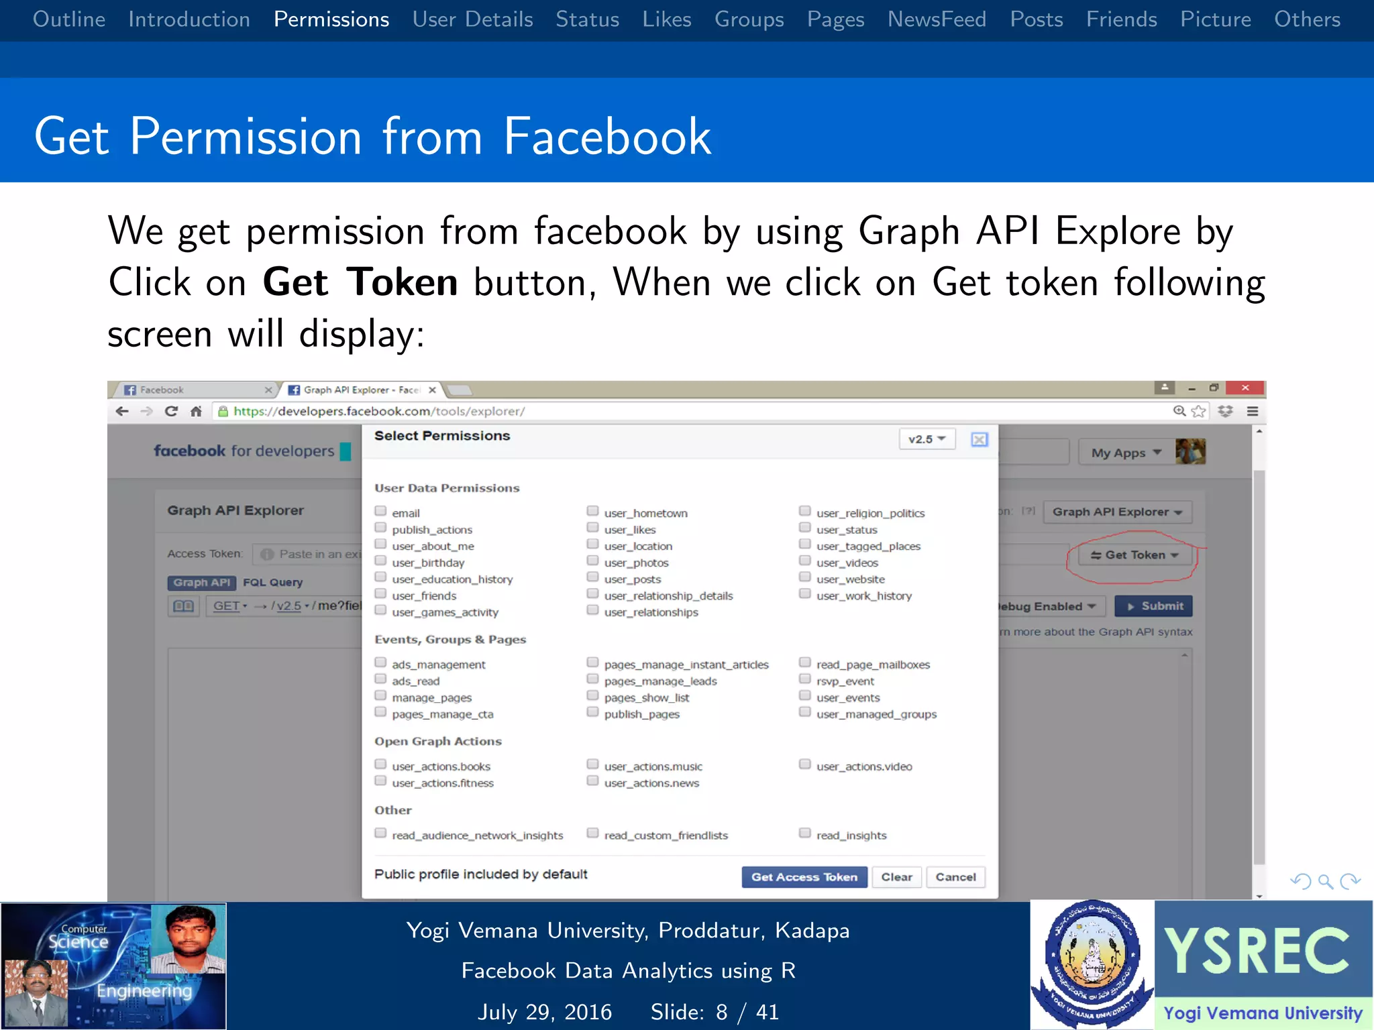The image size is (1374, 1030).
Task: Open Others section
Action: coord(1308,19)
